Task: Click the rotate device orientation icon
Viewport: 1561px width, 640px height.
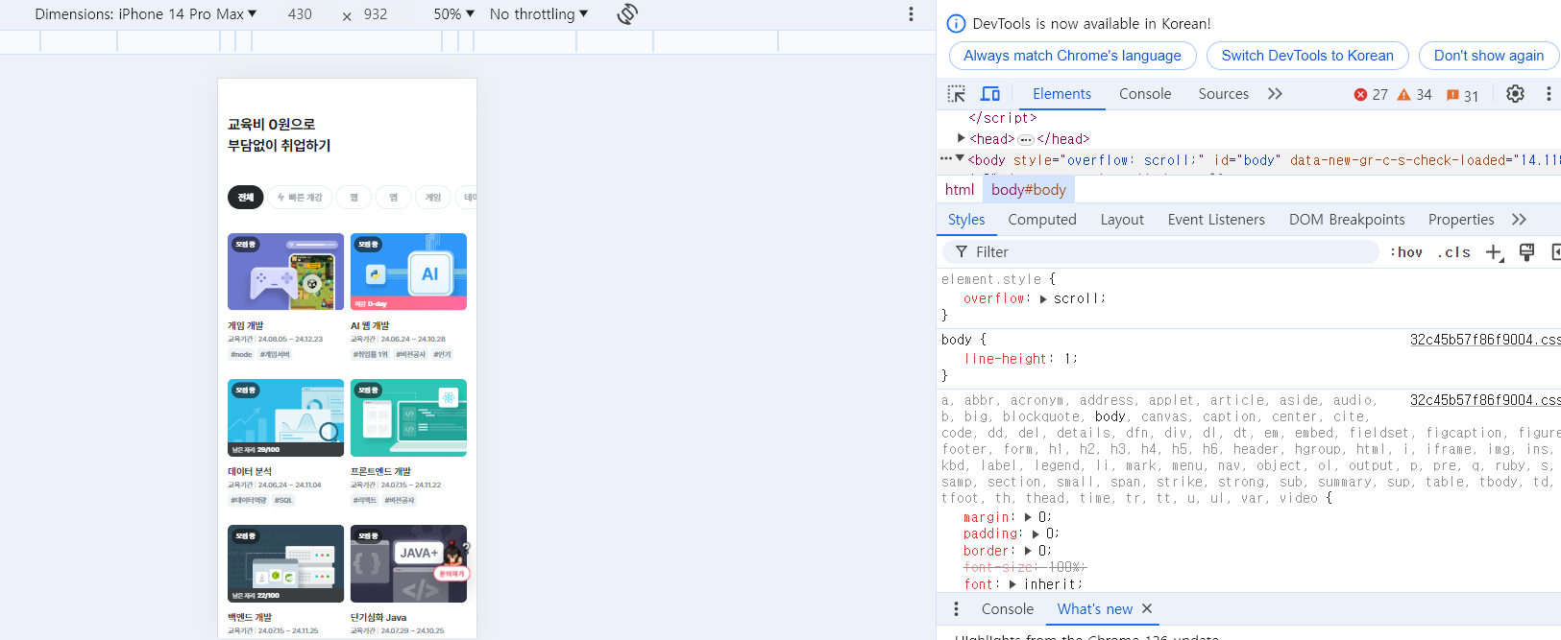Action: pos(627,13)
